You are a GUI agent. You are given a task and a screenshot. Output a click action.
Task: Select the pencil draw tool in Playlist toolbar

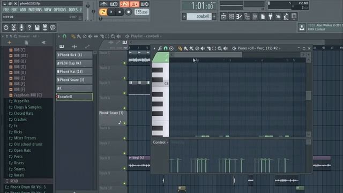click(73, 36)
